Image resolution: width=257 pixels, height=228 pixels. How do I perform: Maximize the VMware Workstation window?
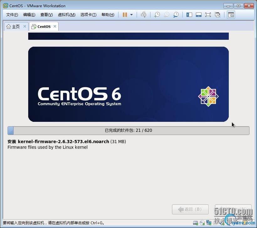click(x=239, y=6)
